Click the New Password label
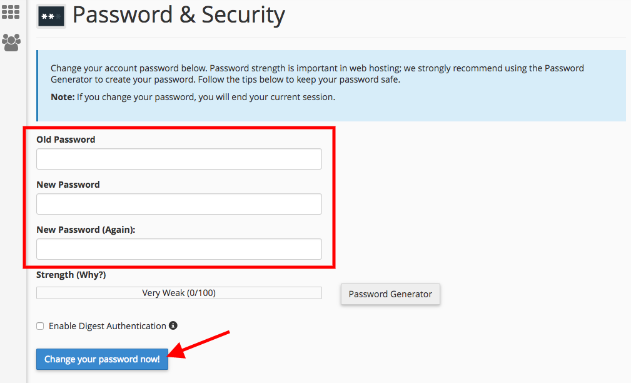 coord(68,185)
